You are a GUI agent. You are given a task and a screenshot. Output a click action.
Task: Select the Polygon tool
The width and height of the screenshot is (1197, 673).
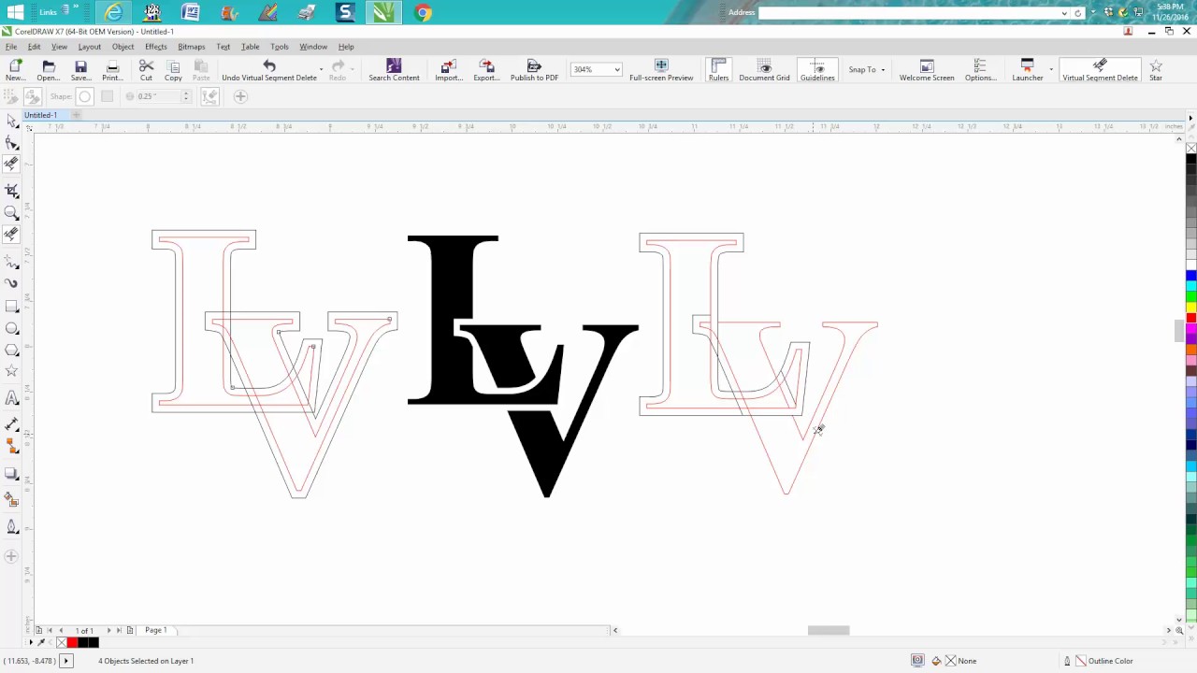(x=11, y=350)
